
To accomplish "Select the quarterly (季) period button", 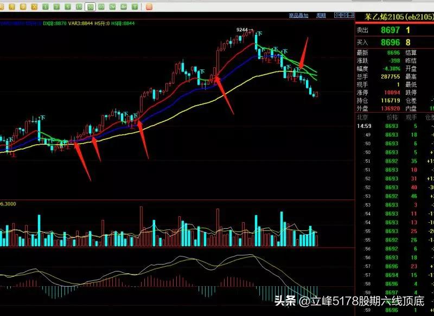I will pos(23,7).
